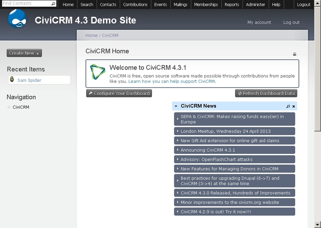Open the Contributions menu
This screenshot has width=321, height=228.
click(x=135, y=4)
